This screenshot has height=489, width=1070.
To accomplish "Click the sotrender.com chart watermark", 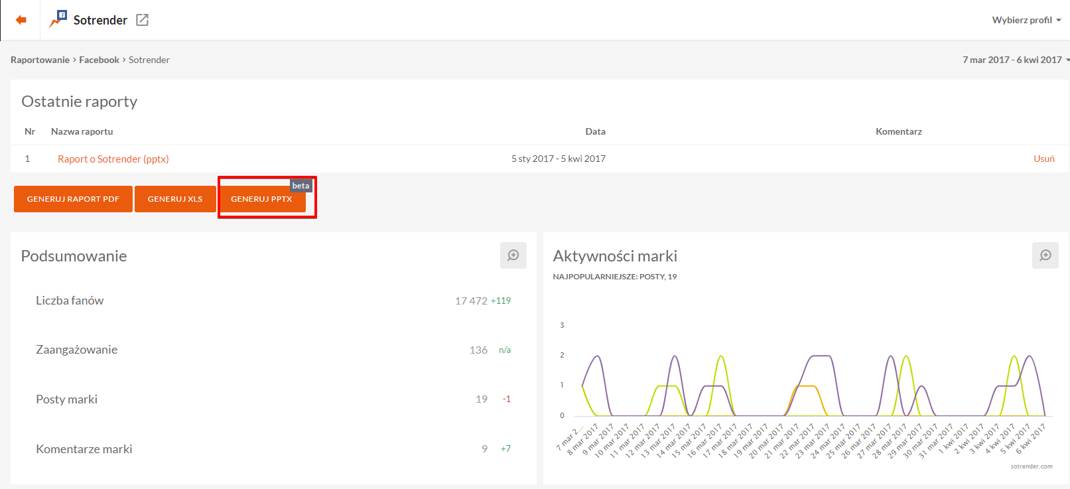I will [1031, 466].
